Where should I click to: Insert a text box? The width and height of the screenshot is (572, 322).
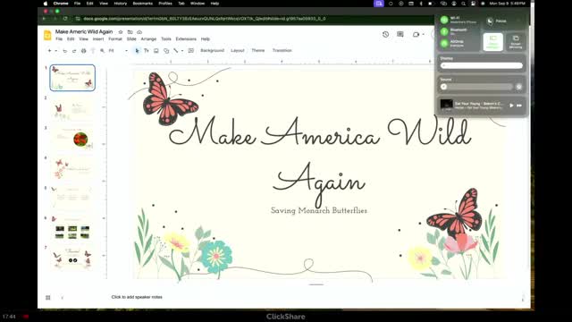pyautogui.click(x=147, y=51)
